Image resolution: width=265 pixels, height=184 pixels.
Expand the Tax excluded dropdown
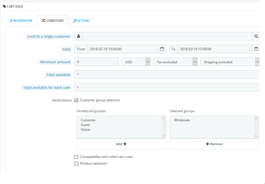click(x=175, y=62)
